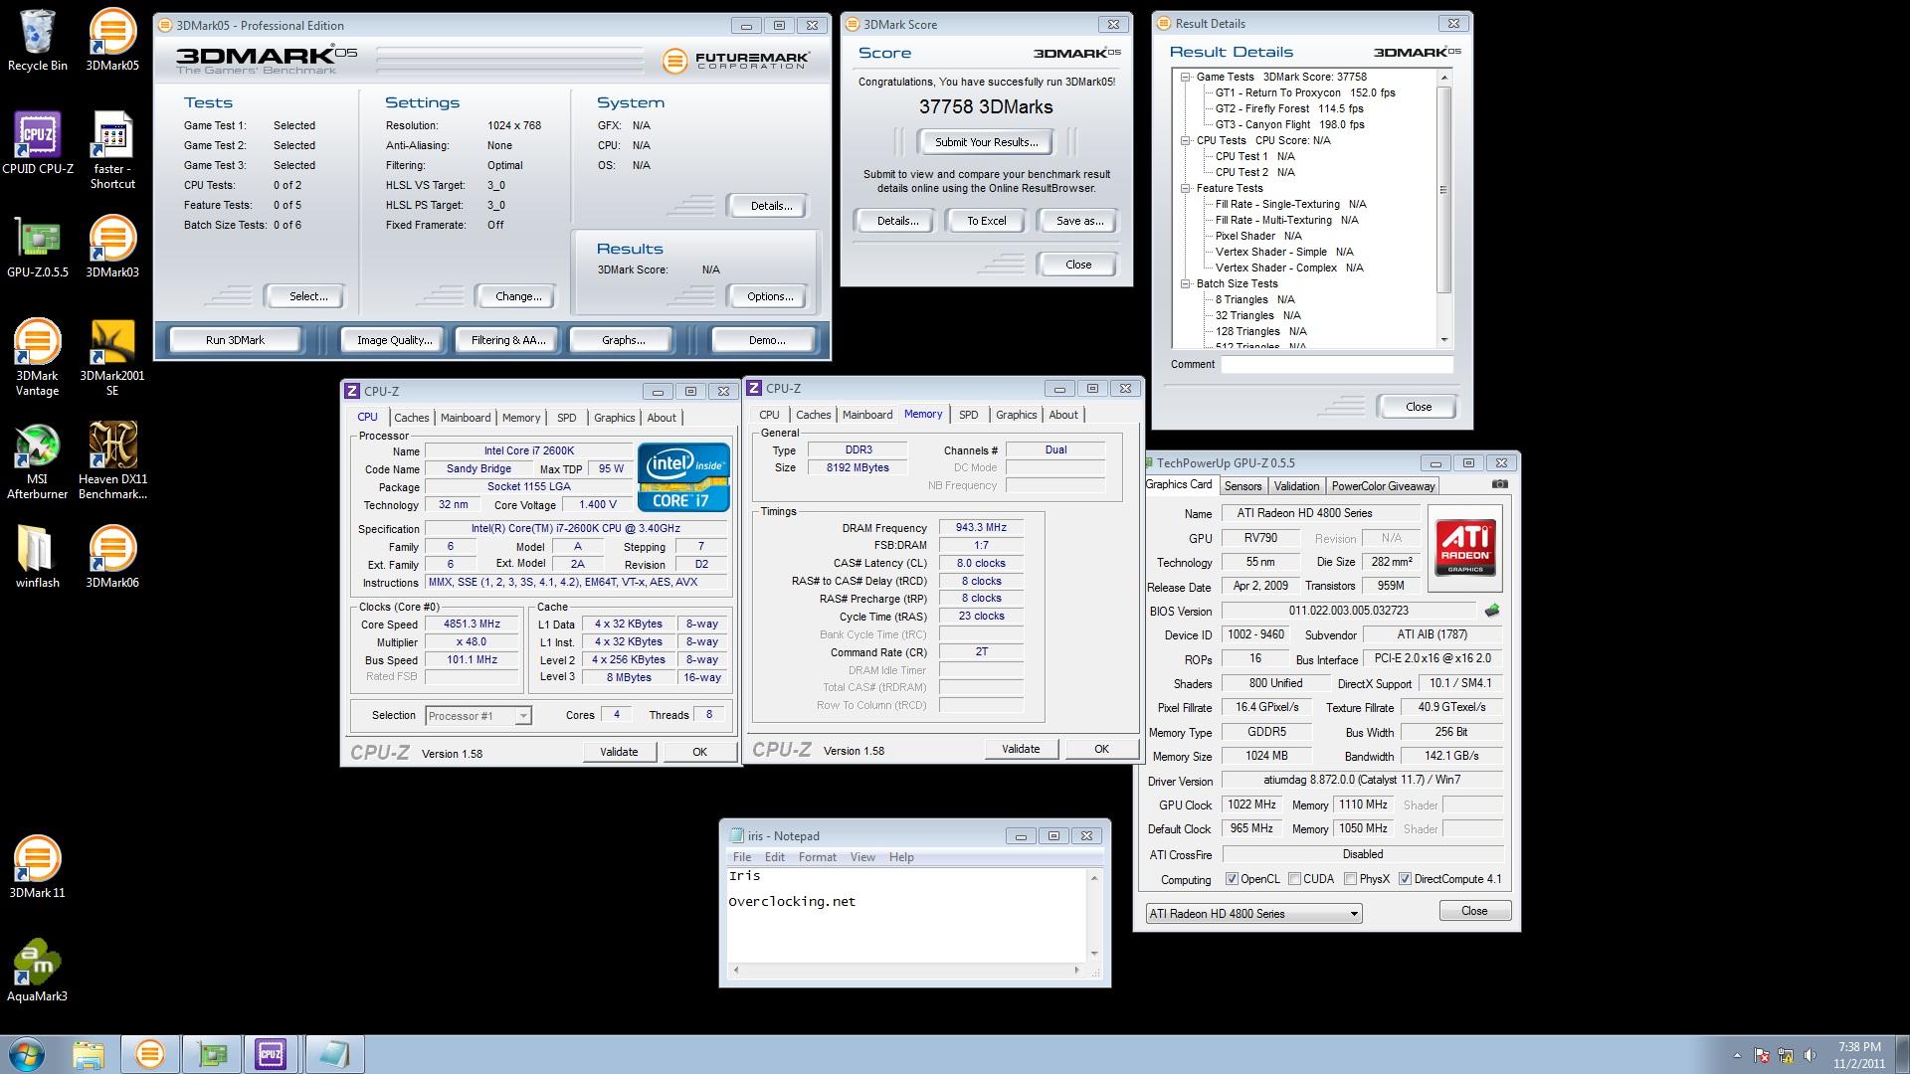This screenshot has height=1074, width=1910.
Task: Launch 3DMark Vantage from the desktop
Action: (x=37, y=357)
